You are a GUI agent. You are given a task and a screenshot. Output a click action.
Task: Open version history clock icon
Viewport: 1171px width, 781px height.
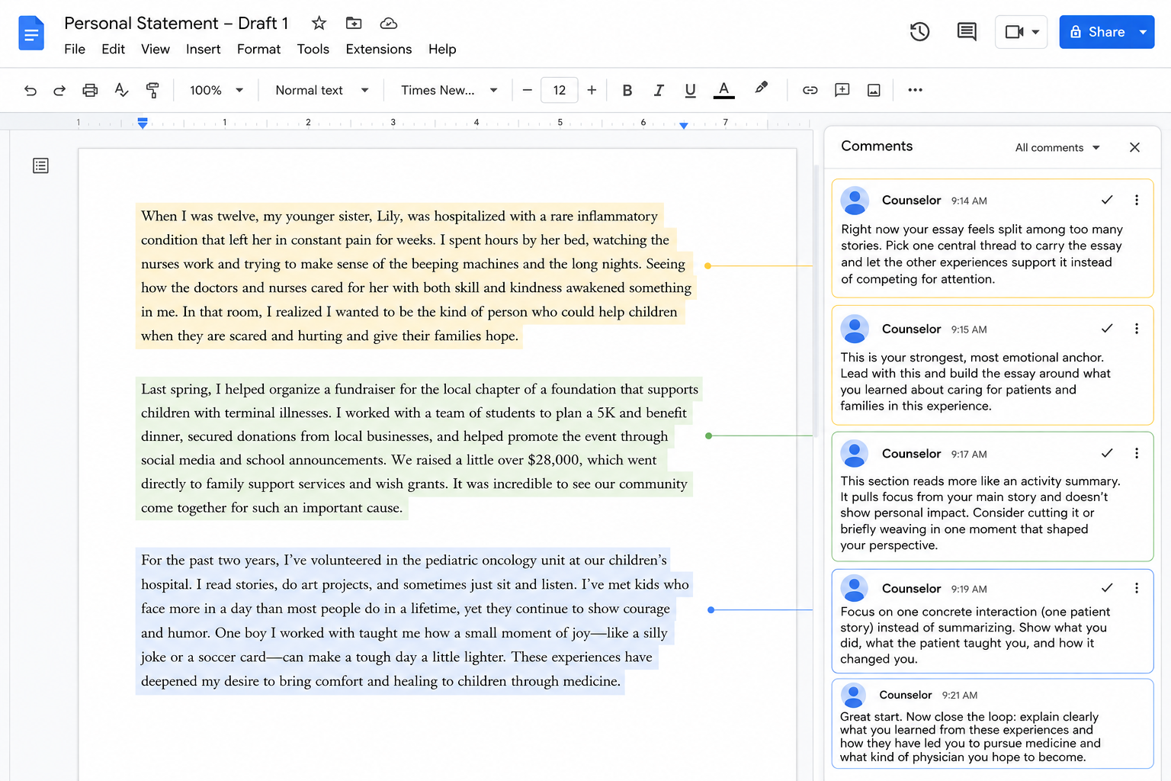coord(919,31)
